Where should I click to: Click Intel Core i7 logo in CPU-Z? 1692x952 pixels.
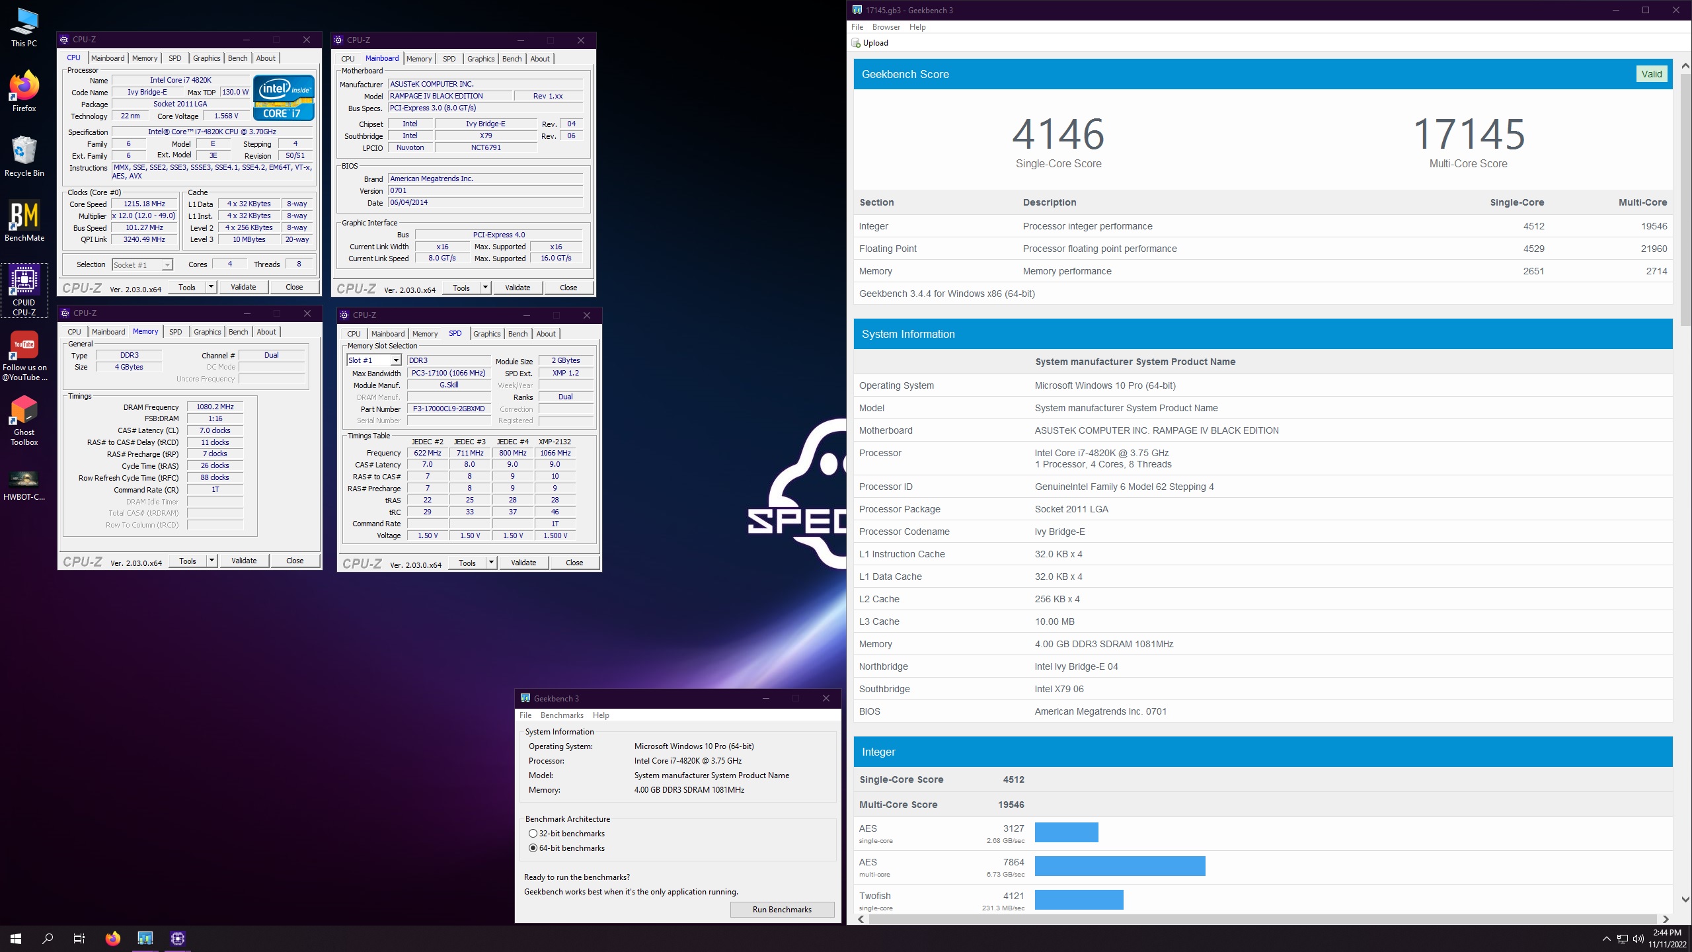tap(284, 98)
